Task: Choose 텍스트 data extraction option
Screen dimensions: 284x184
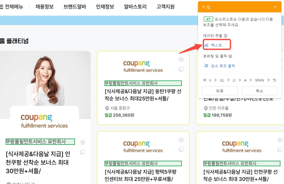Action: coord(216,45)
